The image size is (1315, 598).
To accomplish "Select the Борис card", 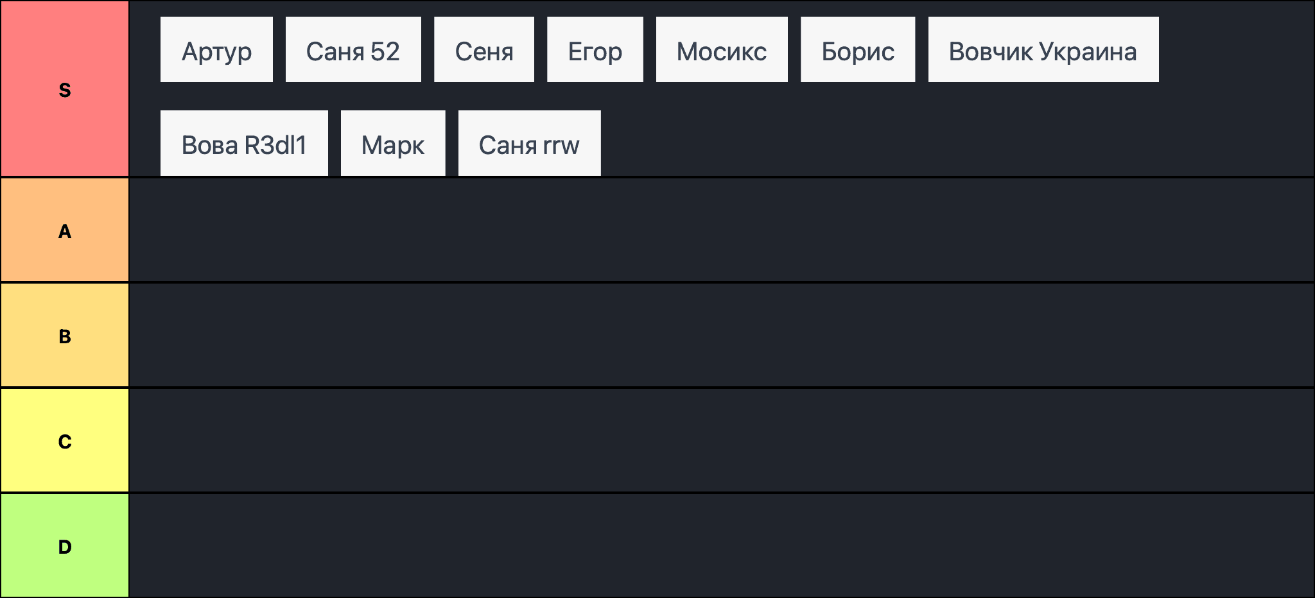I will click(857, 50).
